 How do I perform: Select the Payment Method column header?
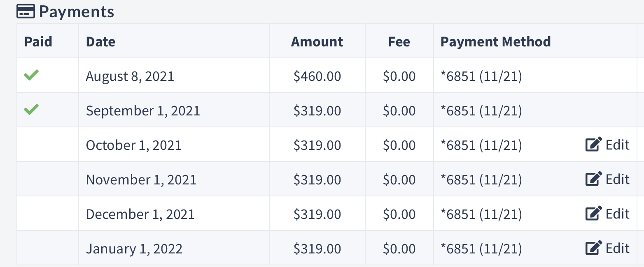coord(495,42)
